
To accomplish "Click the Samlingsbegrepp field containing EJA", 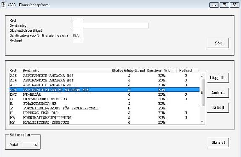I will coord(78,35).
